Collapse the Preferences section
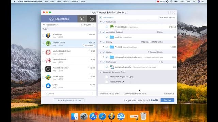 coord(101,62)
